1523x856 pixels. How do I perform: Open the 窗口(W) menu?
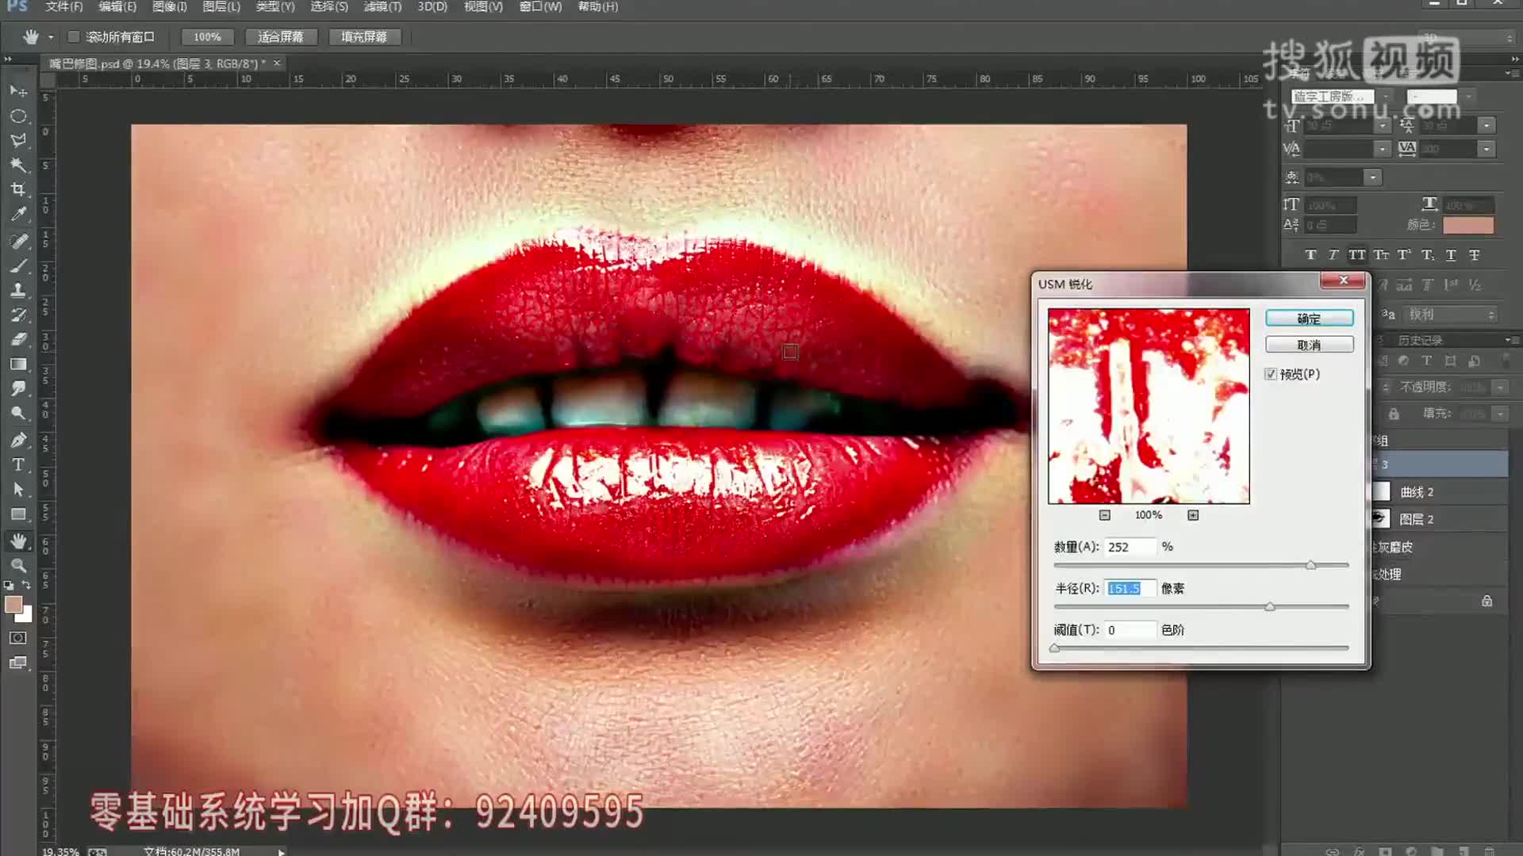coord(541,6)
